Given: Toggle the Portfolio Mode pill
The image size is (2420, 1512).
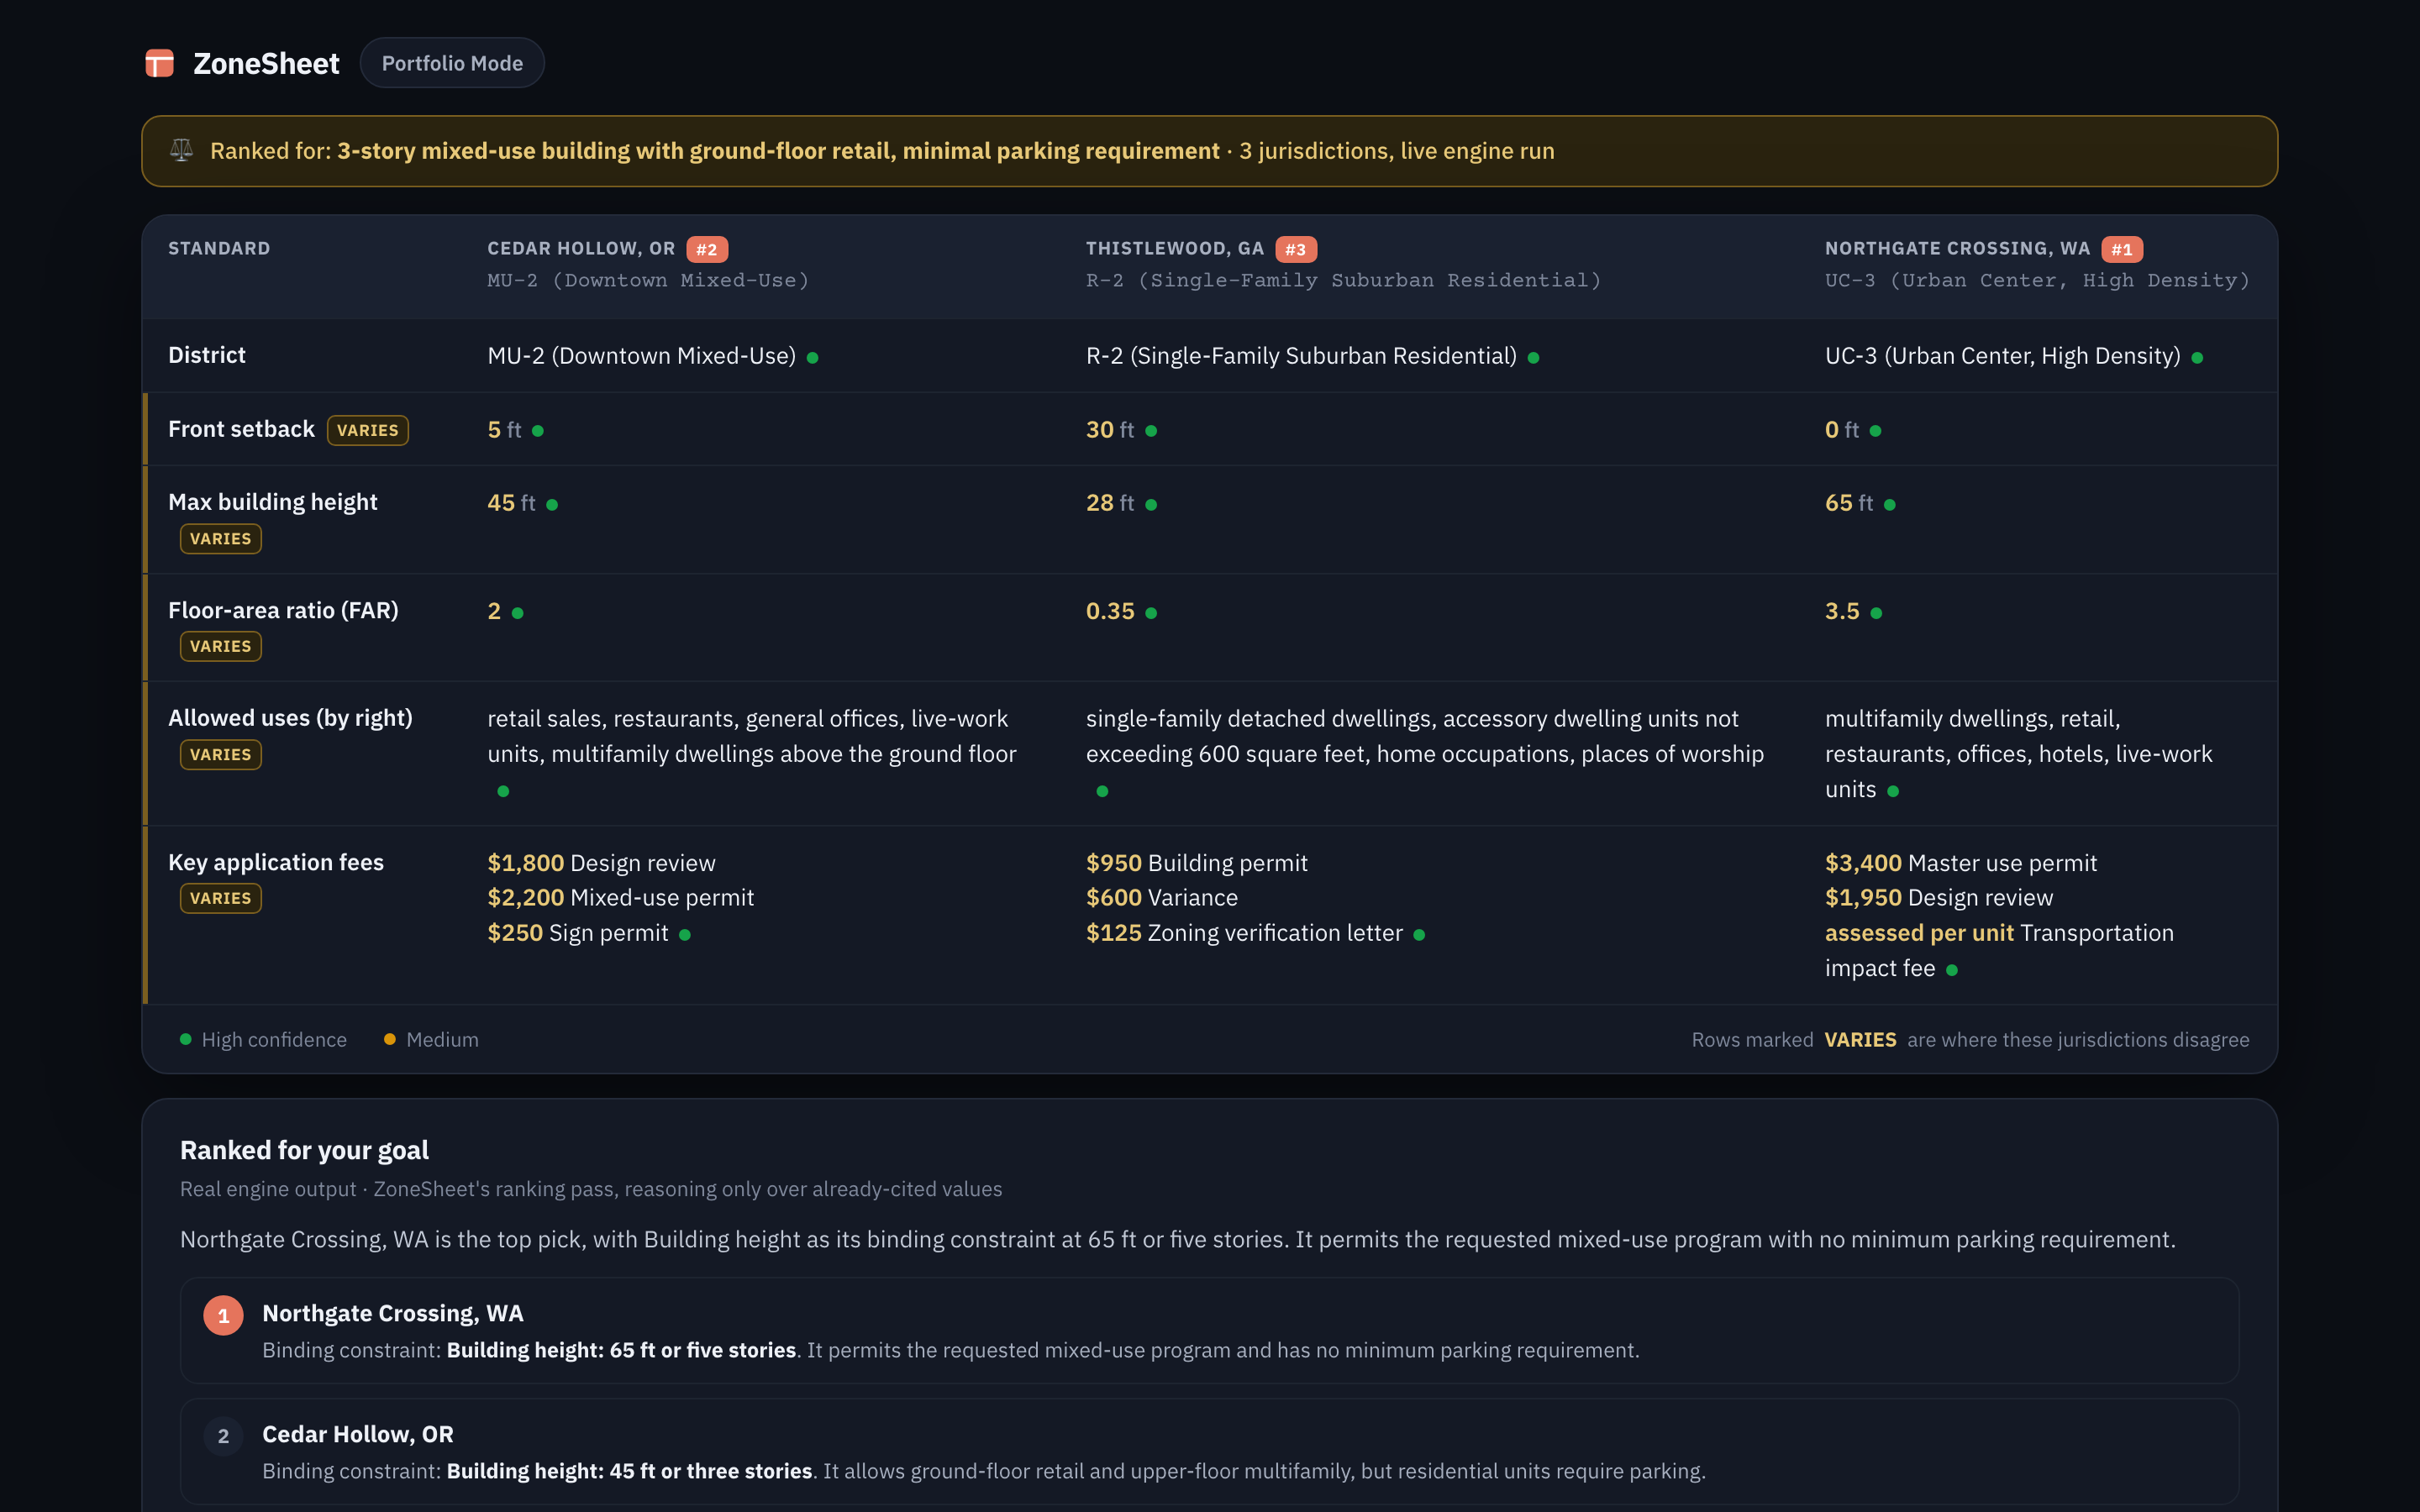Looking at the screenshot, I should click(452, 63).
